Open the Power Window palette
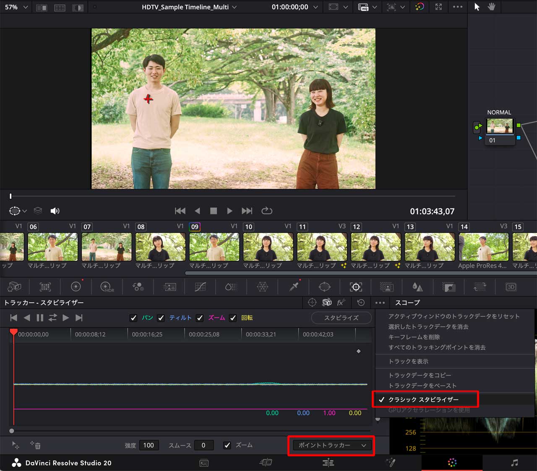The image size is (537, 471). pyautogui.click(x=324, y=287)
